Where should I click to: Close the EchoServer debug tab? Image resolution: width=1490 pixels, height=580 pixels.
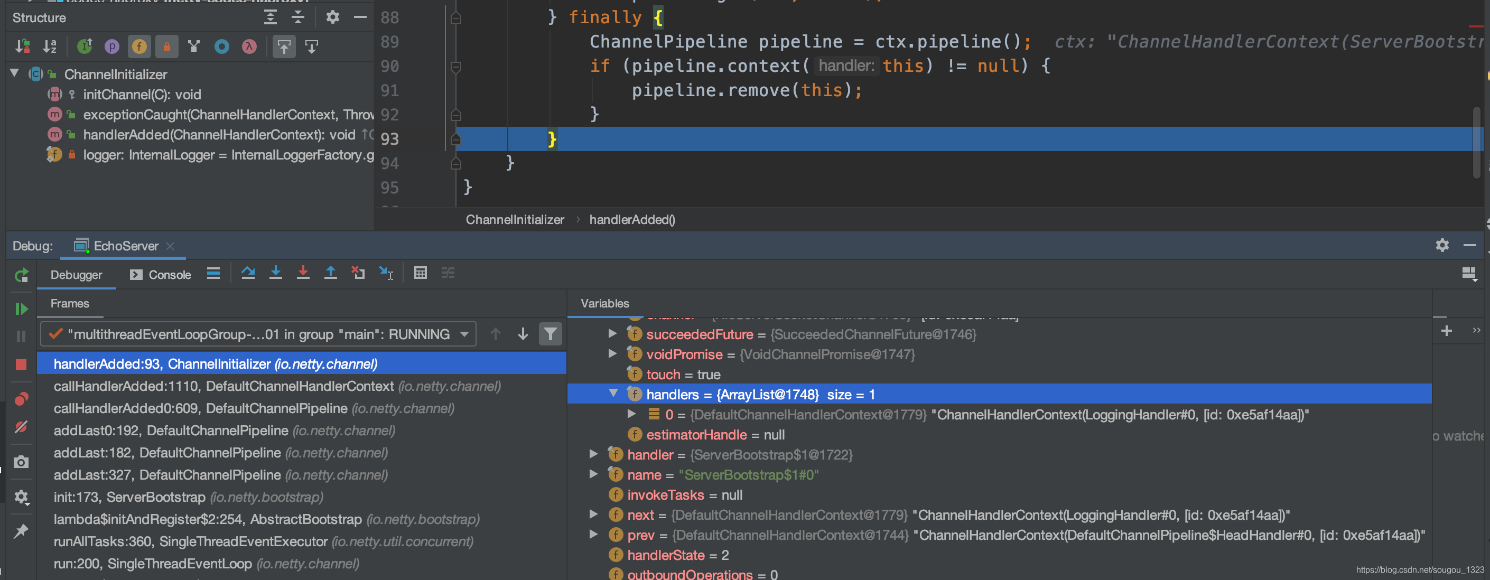click(x=170, y=246)
